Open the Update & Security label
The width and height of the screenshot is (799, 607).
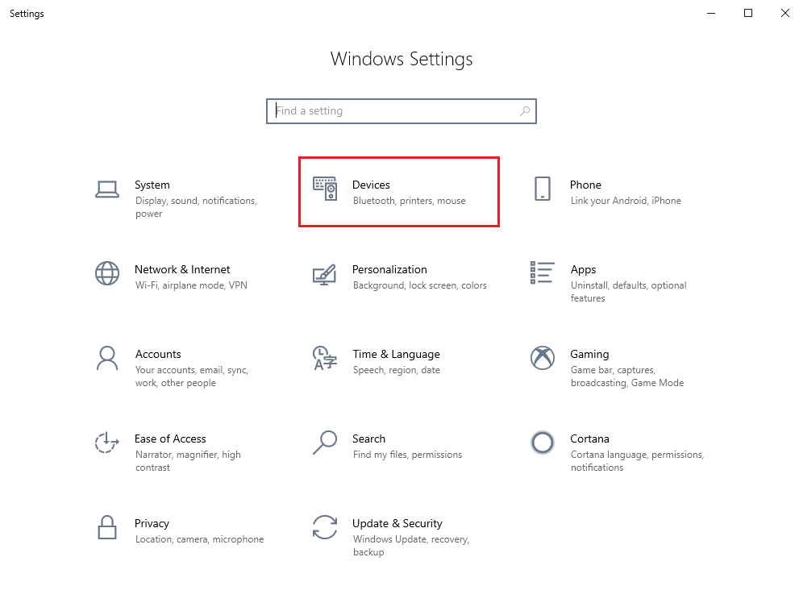(397, 523)
